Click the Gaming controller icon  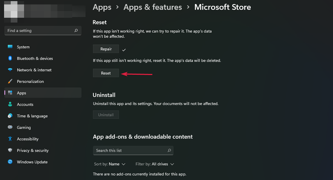(10, 127)
